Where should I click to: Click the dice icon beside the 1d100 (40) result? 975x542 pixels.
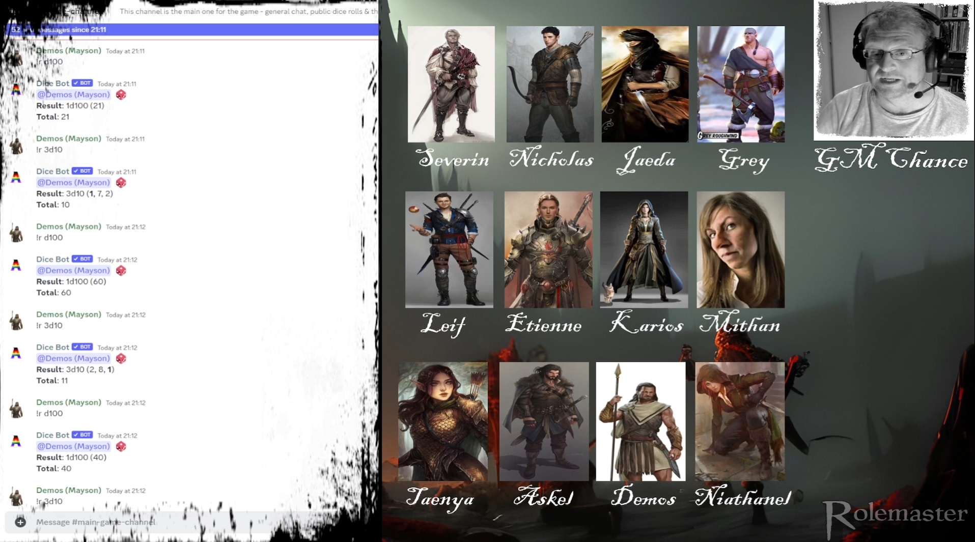tap(121, 447)
